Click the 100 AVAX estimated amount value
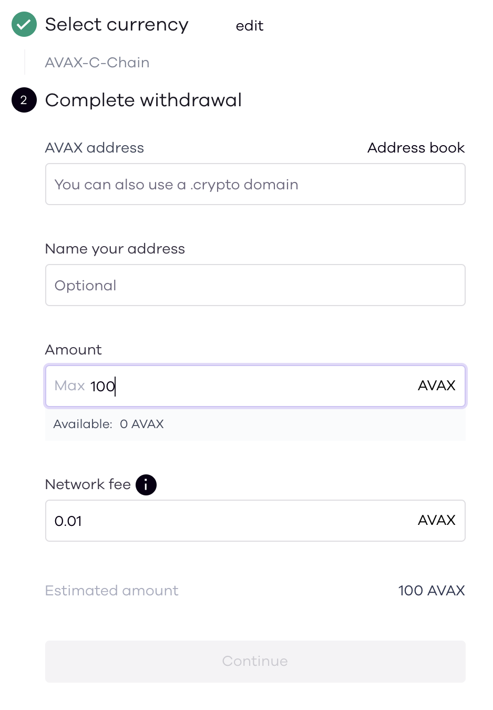Image resolution: width=493 pixels, height=710 pixels. tap(432, 591)
